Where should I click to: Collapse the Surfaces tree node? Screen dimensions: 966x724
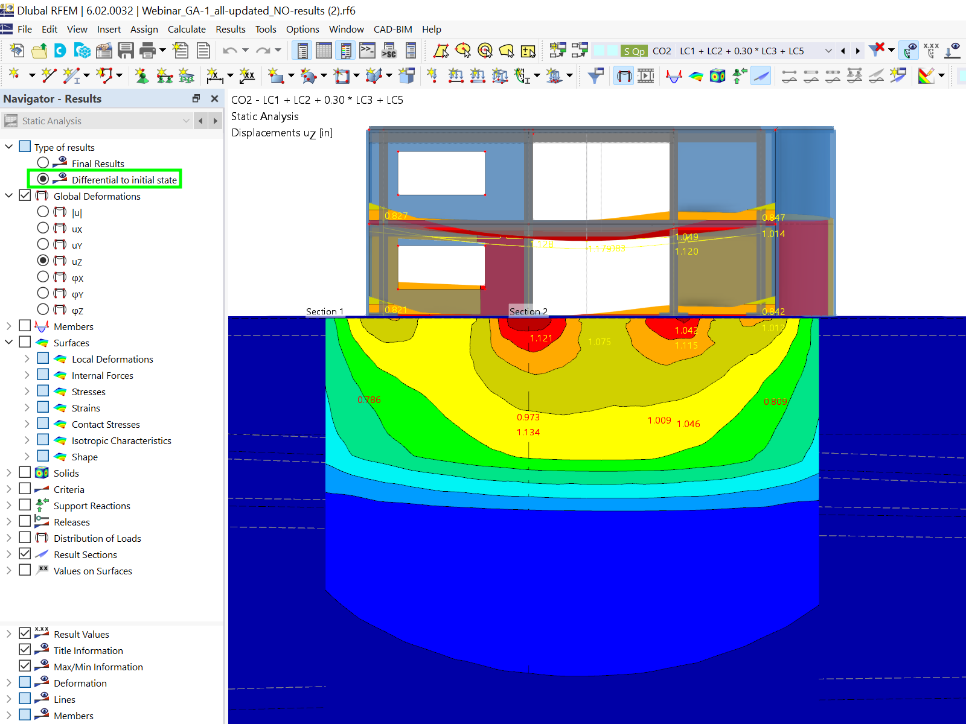point(8,342)
